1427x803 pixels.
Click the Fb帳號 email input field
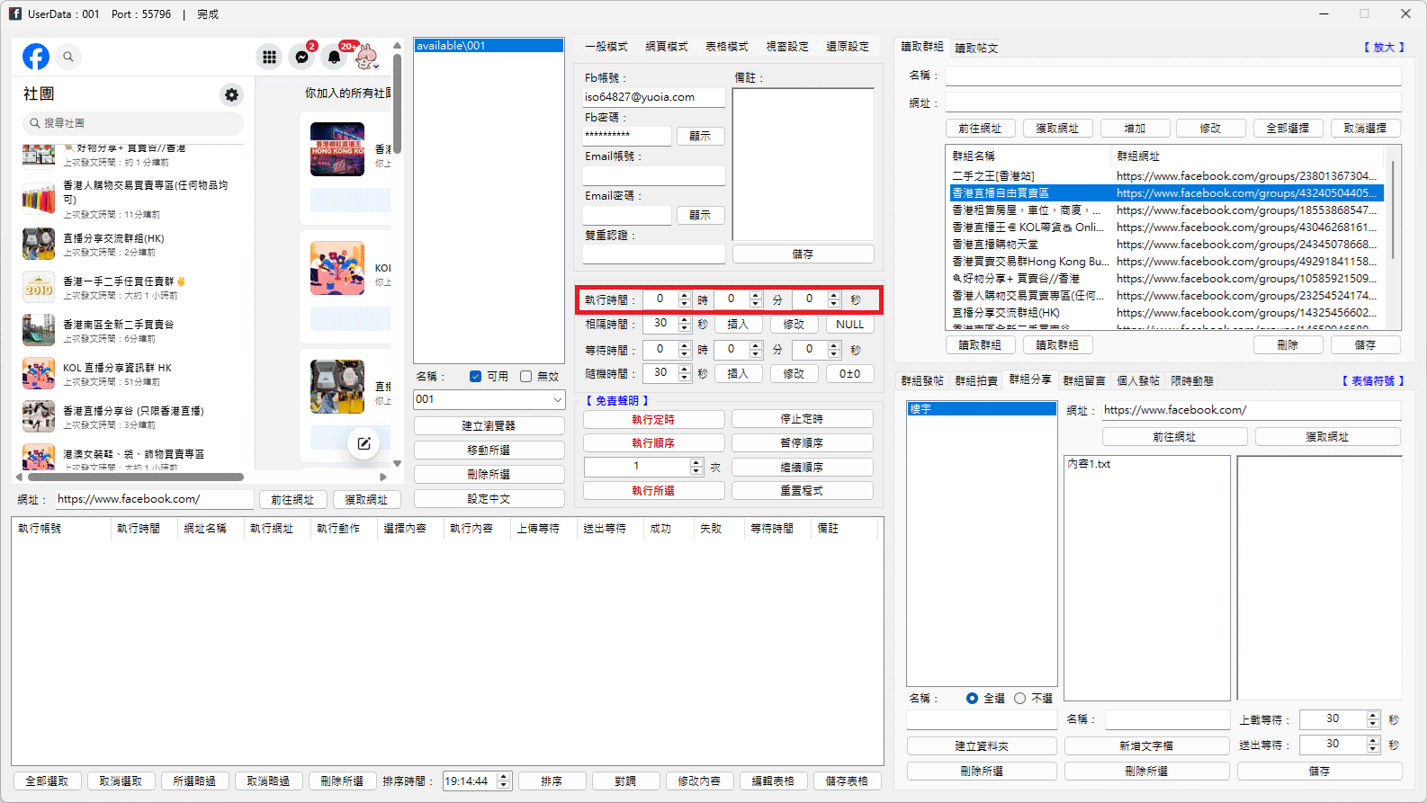[653, 97]
